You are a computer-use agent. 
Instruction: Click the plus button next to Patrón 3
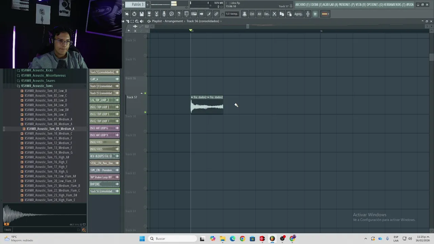coord(147,4)
